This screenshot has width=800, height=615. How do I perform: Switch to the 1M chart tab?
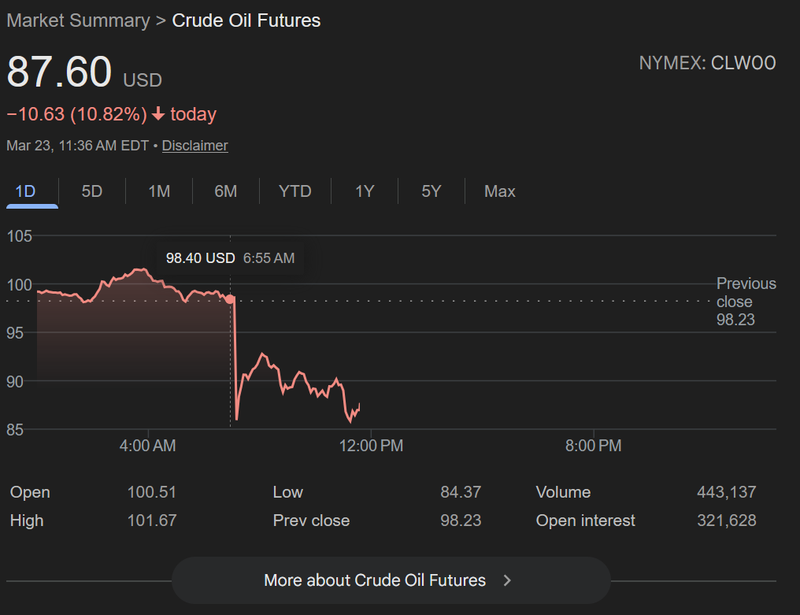pyautogui.click(x=159, y=191)
